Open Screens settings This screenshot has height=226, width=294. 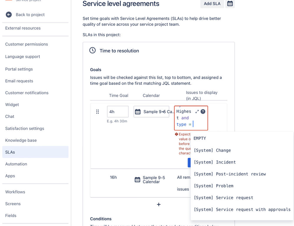point(13,204)
